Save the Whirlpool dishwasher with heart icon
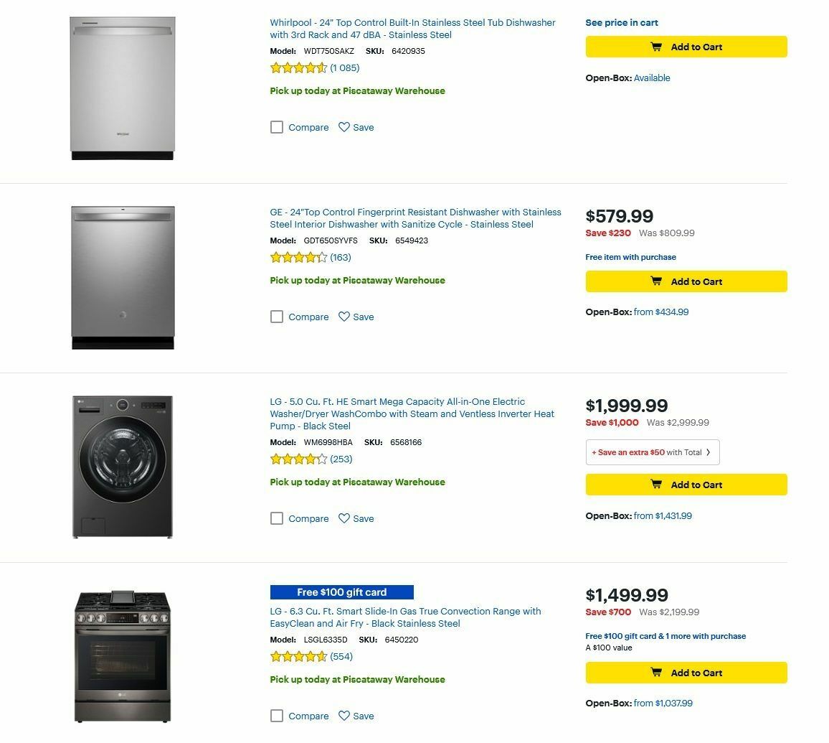Screen dimensions: 829x743 [345, 127]
